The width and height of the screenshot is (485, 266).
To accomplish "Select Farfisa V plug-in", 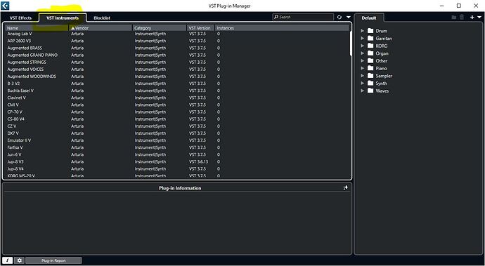I will [177, 147].
